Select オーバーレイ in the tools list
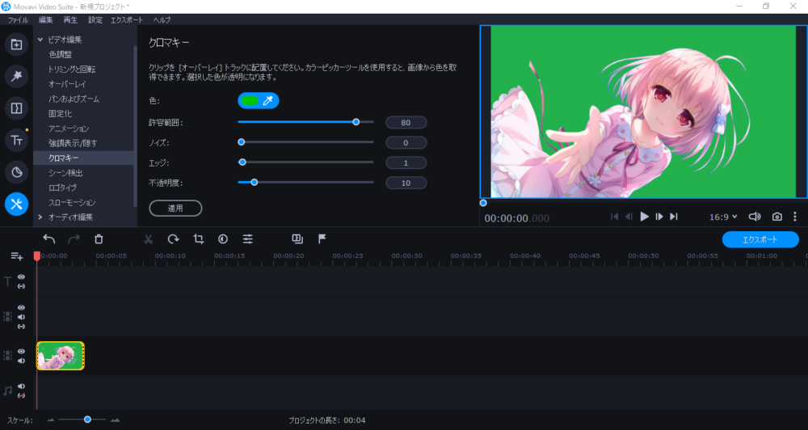Viewport: 808px width, 430px height. coord(67,84)
